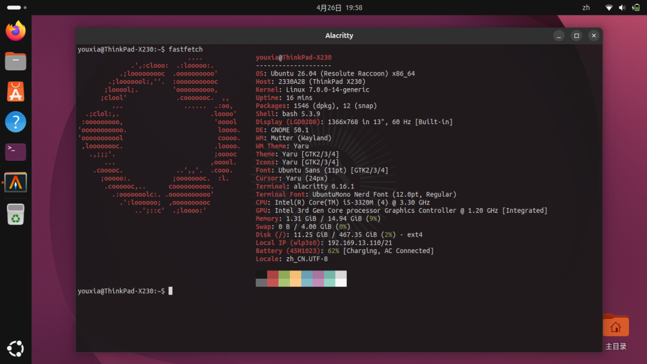Click 'UbuntuMono Nerd Font (12.0pt, Regular)' text

(x=385, y=194)
